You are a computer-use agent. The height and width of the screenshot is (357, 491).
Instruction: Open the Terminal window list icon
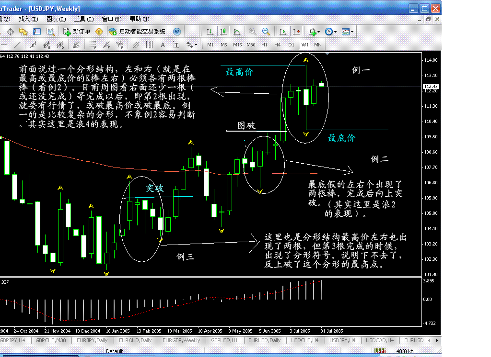37,32
